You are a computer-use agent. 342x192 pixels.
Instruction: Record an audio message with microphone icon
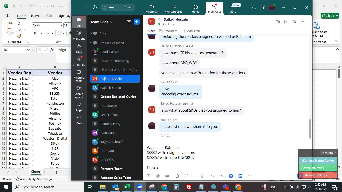202,176
